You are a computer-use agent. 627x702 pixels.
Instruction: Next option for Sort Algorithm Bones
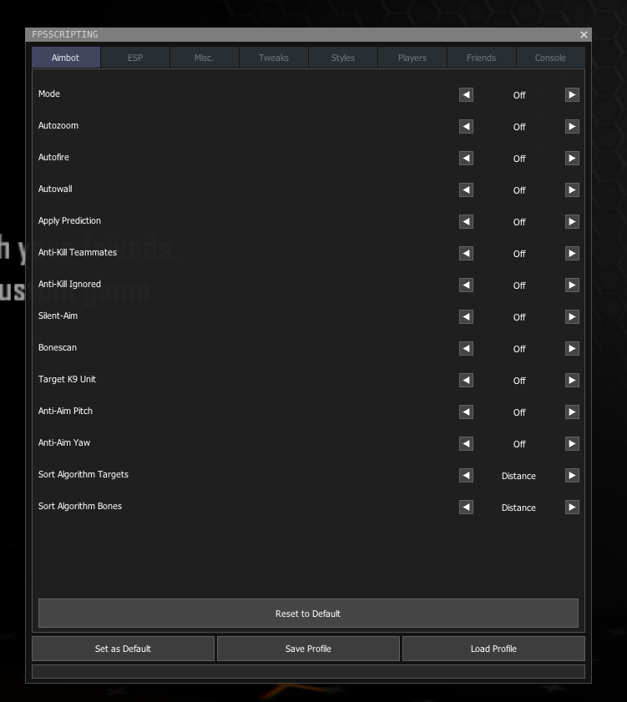[572, 508]
